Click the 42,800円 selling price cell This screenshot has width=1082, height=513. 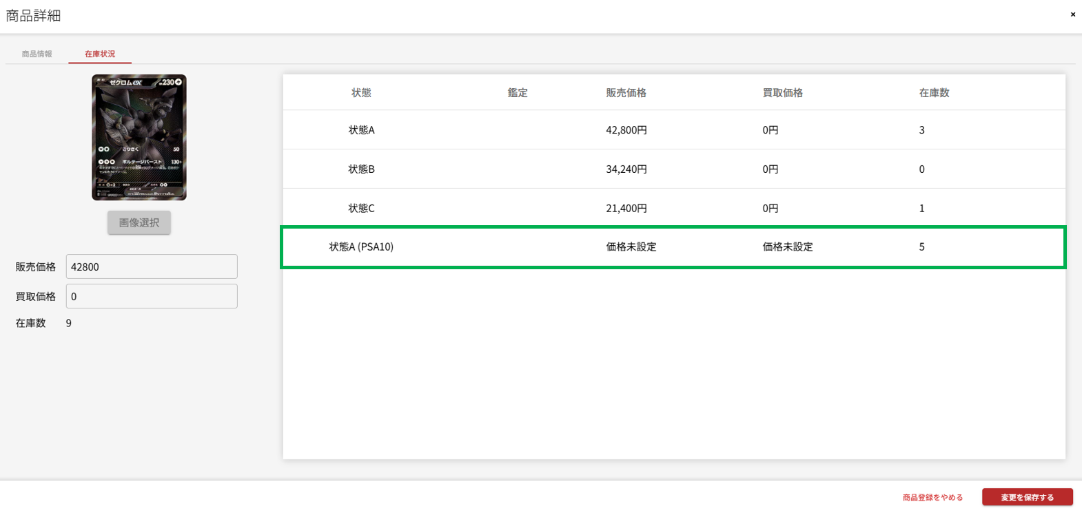point(626,129)
